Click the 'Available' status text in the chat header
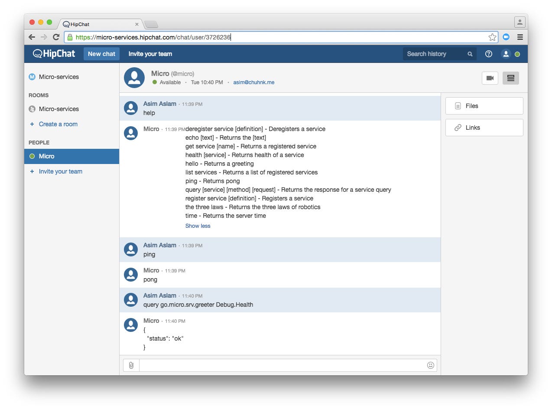 tap(170, 82)
